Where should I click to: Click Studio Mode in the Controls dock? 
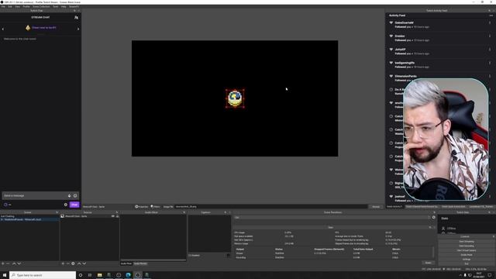pyautogui.click(x=467, y=255)
